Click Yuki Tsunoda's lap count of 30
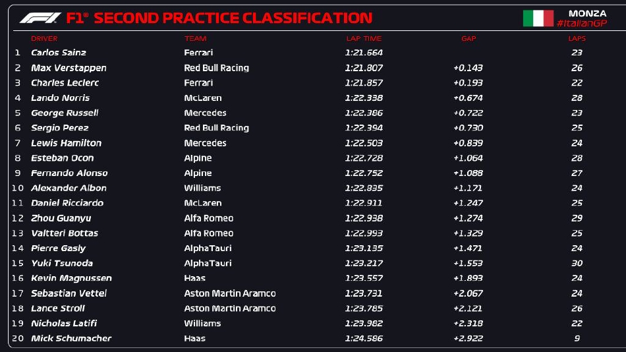 coord(577,263)
